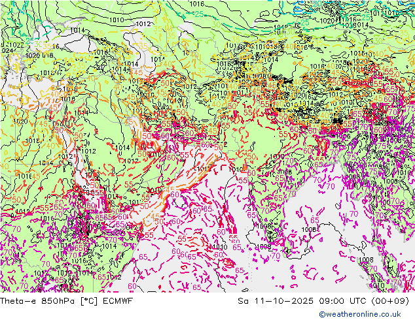The image size is (415, 320).
Task: Click the 'Sa 11-10-2025 09:00 UTC (00+09)' timestamp
Action: click(x=323, y=300)
